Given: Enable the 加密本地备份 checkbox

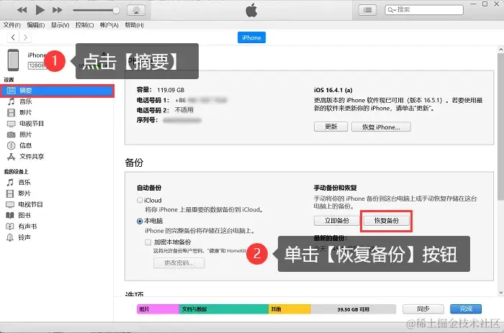Looking at the screenshot, I should click(148, 242).
